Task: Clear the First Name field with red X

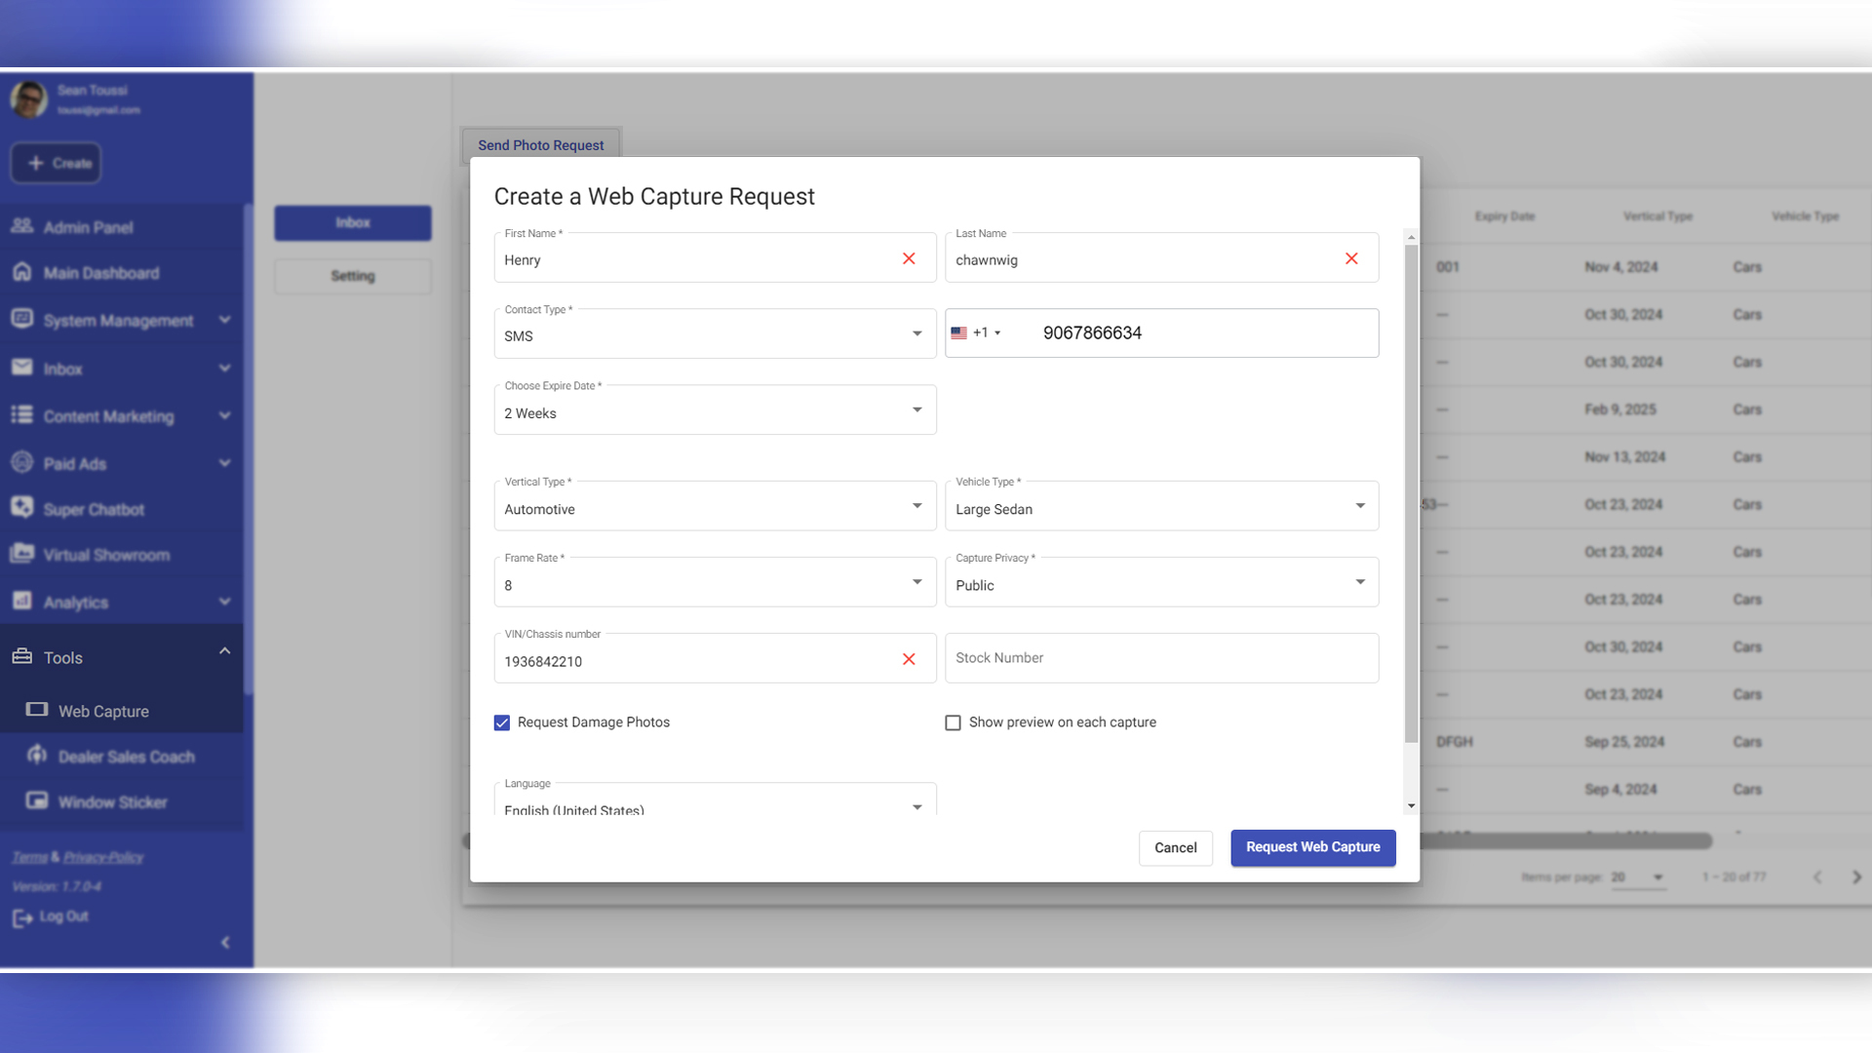Action: pyautogui.click(x=909, y=258)
